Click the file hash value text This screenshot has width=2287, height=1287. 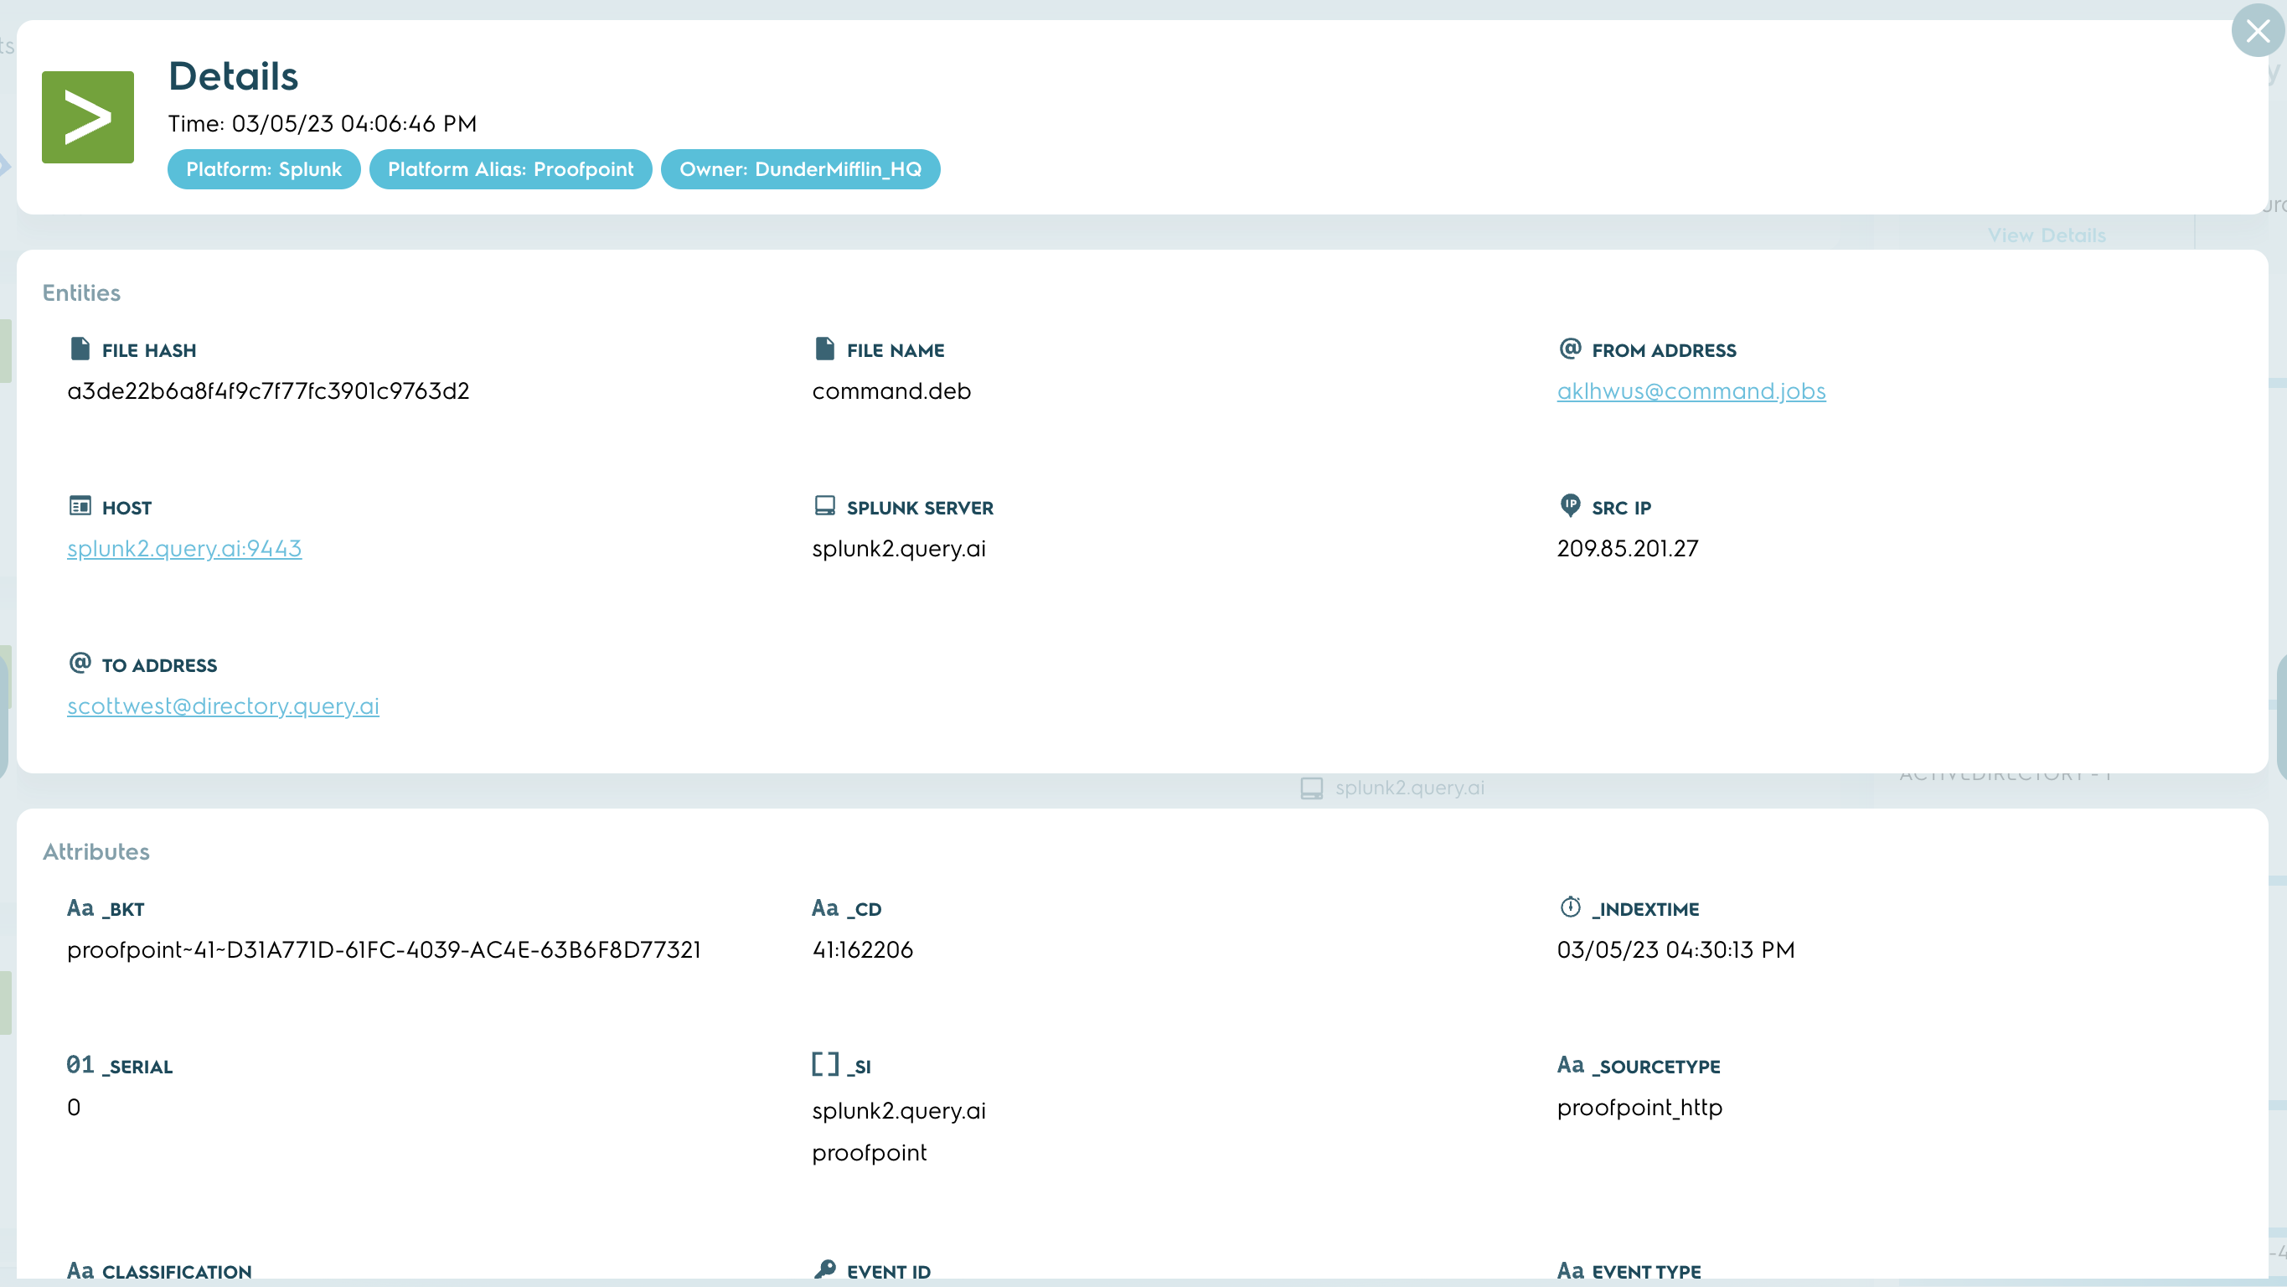(268, 390)
